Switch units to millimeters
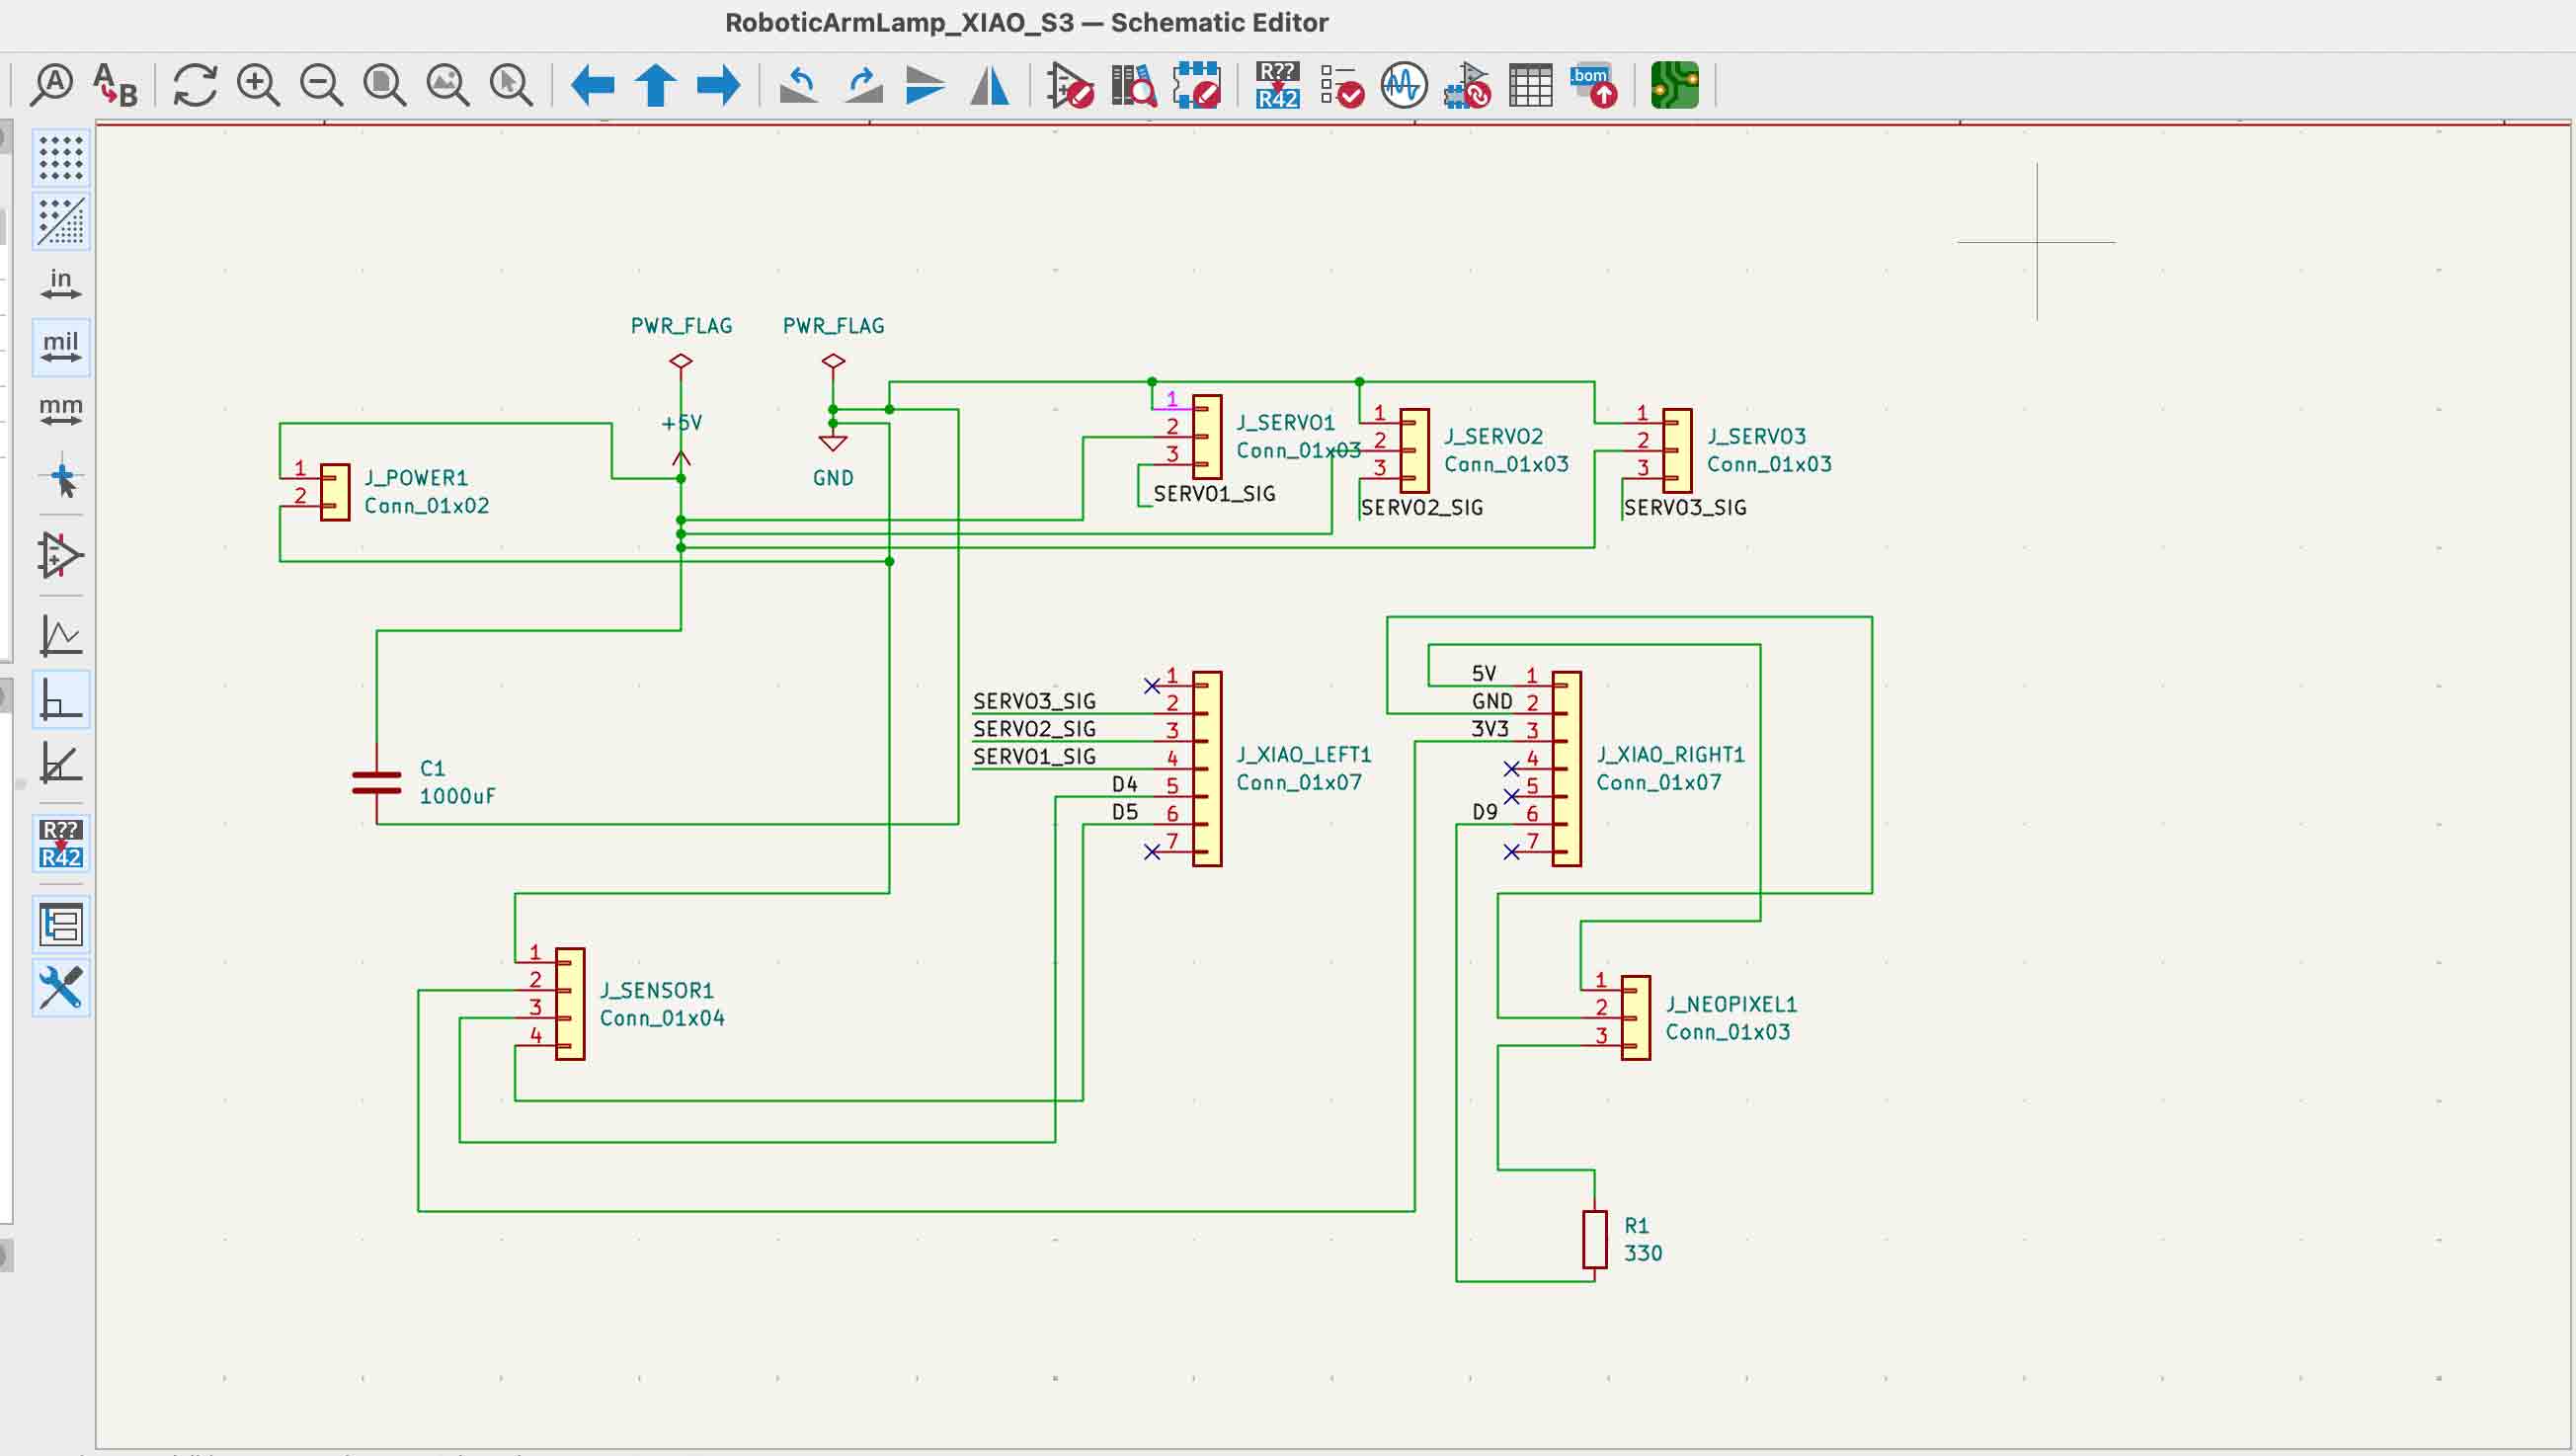 [x=60, y=407]
